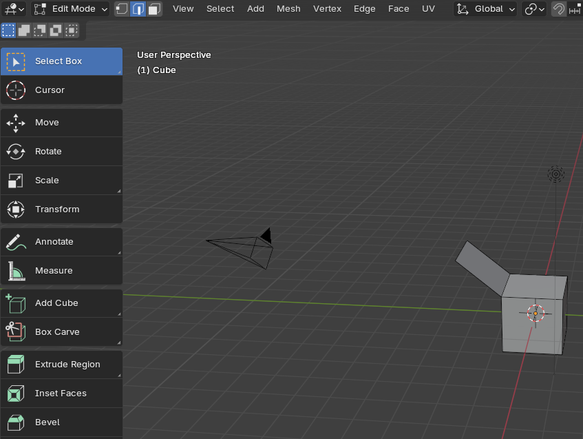Open the UV menu
The image size is (583, 439).
coord(428,9)
